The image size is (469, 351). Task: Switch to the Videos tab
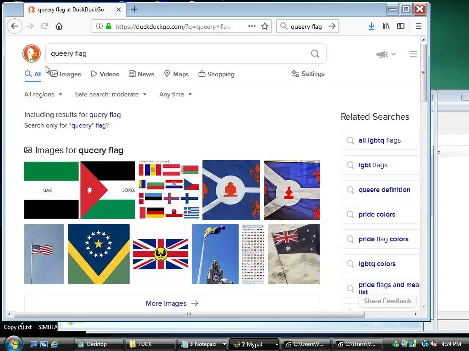(105, 74)
